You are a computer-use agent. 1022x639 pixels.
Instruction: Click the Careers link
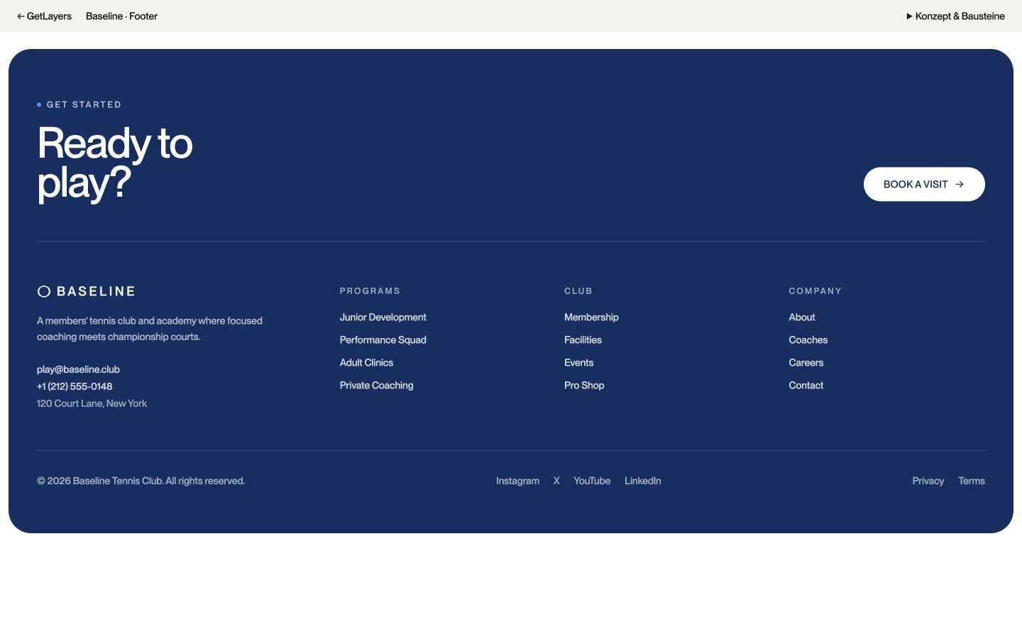(x=806, y=363)
